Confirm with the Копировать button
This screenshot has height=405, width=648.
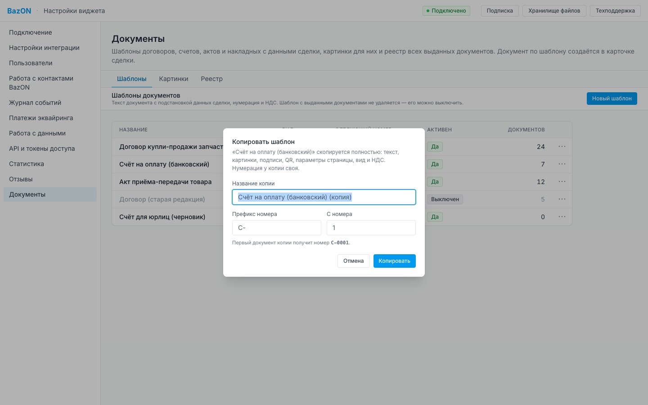click(x=394, y=261)
